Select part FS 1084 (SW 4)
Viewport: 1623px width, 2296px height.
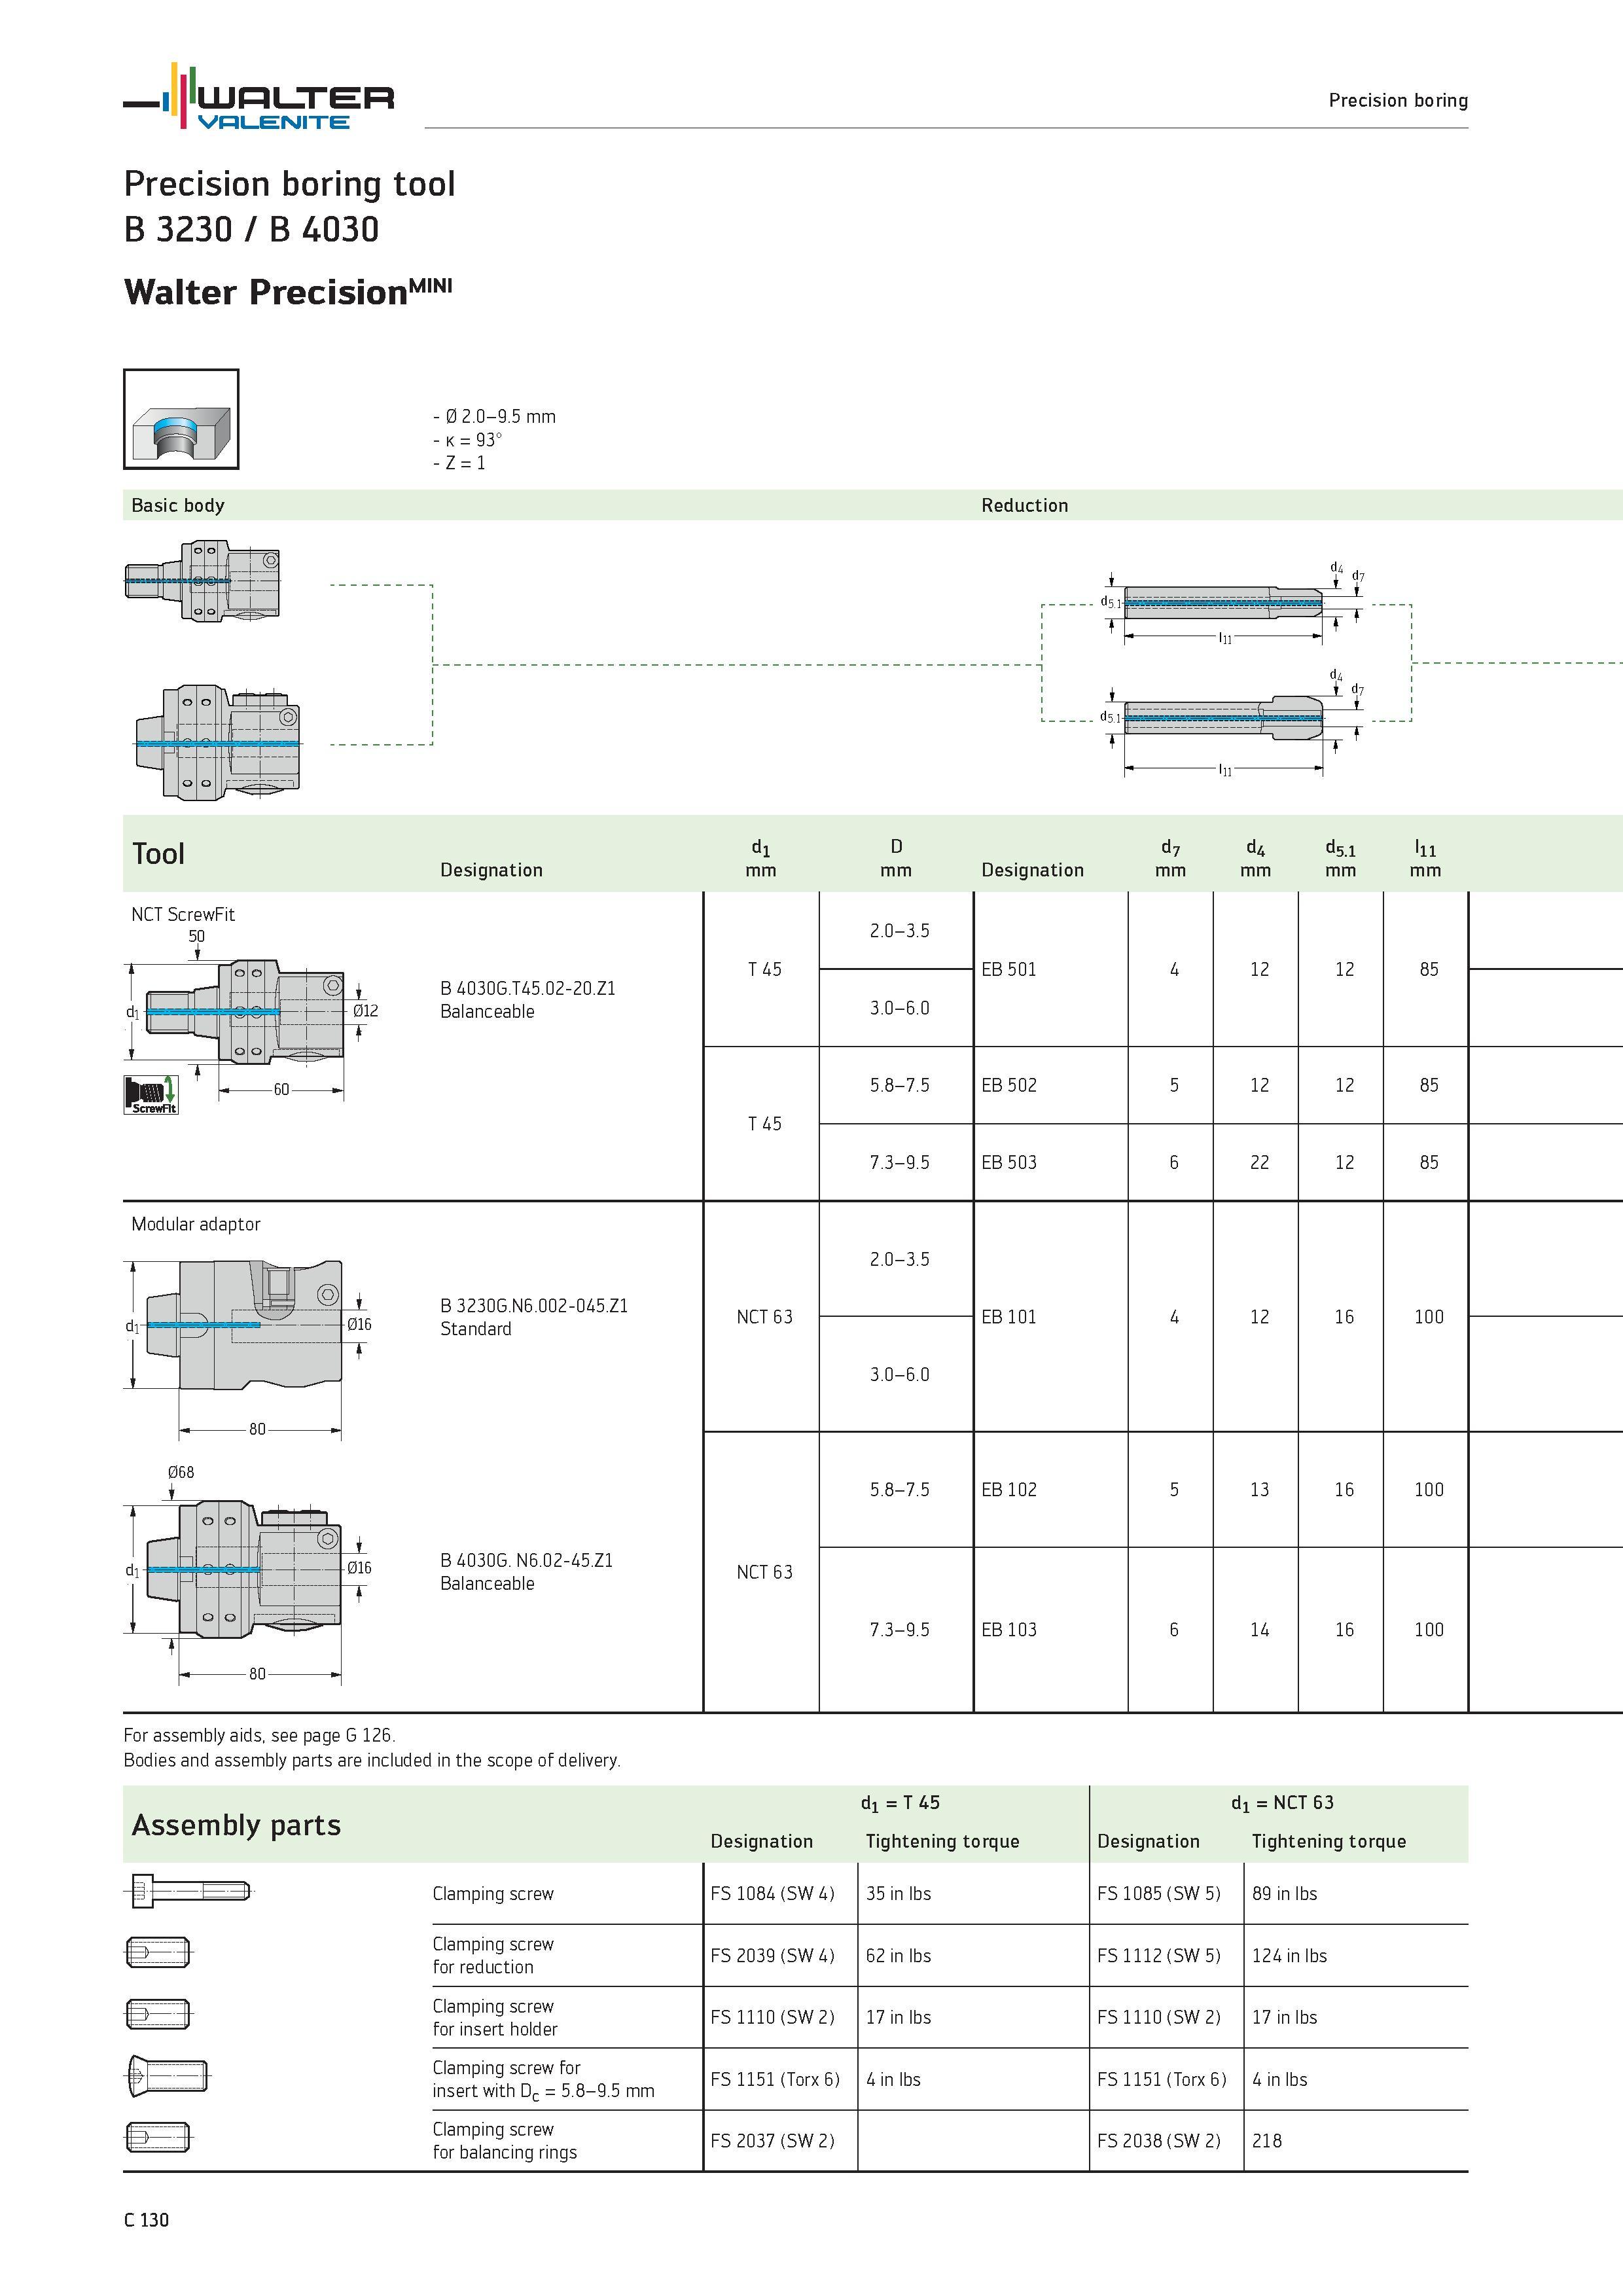[x=772, y=1893]
